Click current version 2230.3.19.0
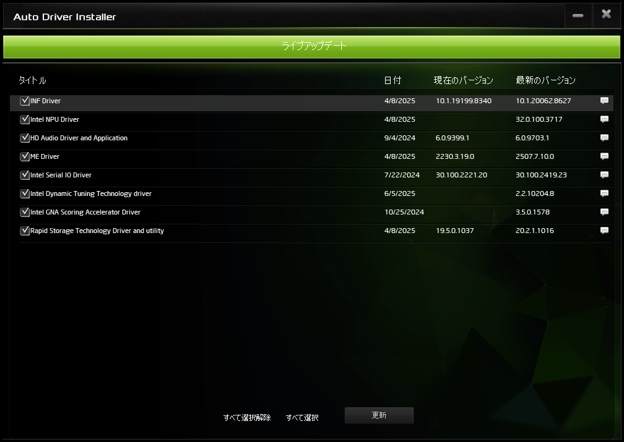 pos(455,156)
